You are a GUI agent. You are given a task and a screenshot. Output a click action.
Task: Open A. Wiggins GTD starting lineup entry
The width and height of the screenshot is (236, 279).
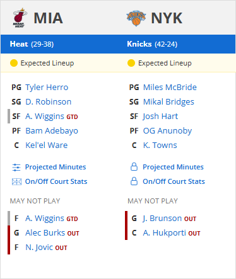tap(52, 117)
